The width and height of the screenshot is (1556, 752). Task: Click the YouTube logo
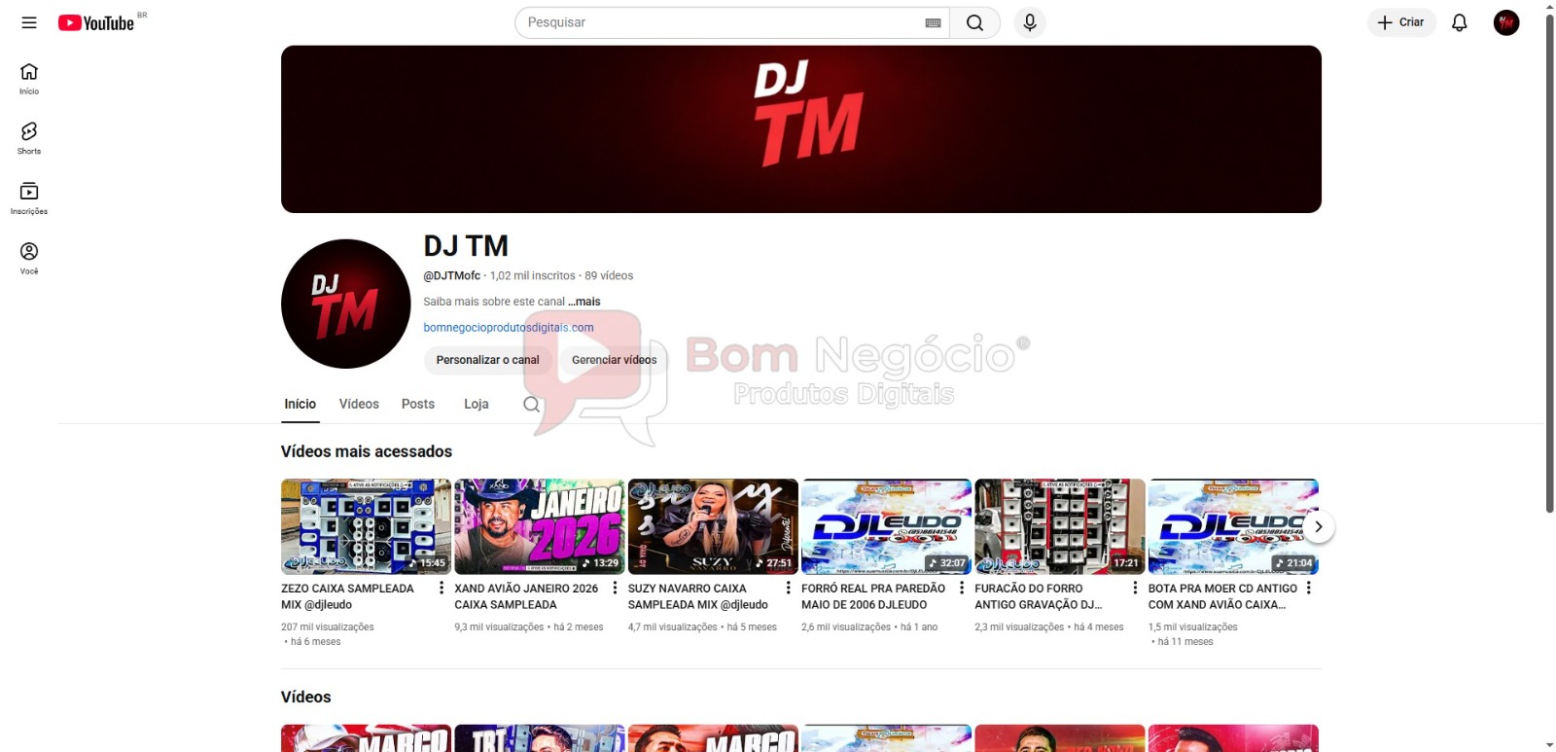point(95,22)
